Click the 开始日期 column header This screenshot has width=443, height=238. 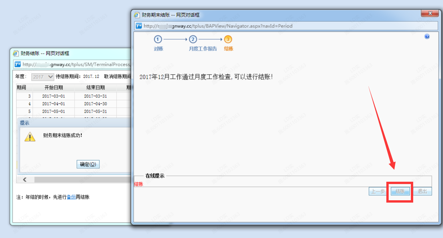pos(54,88)
